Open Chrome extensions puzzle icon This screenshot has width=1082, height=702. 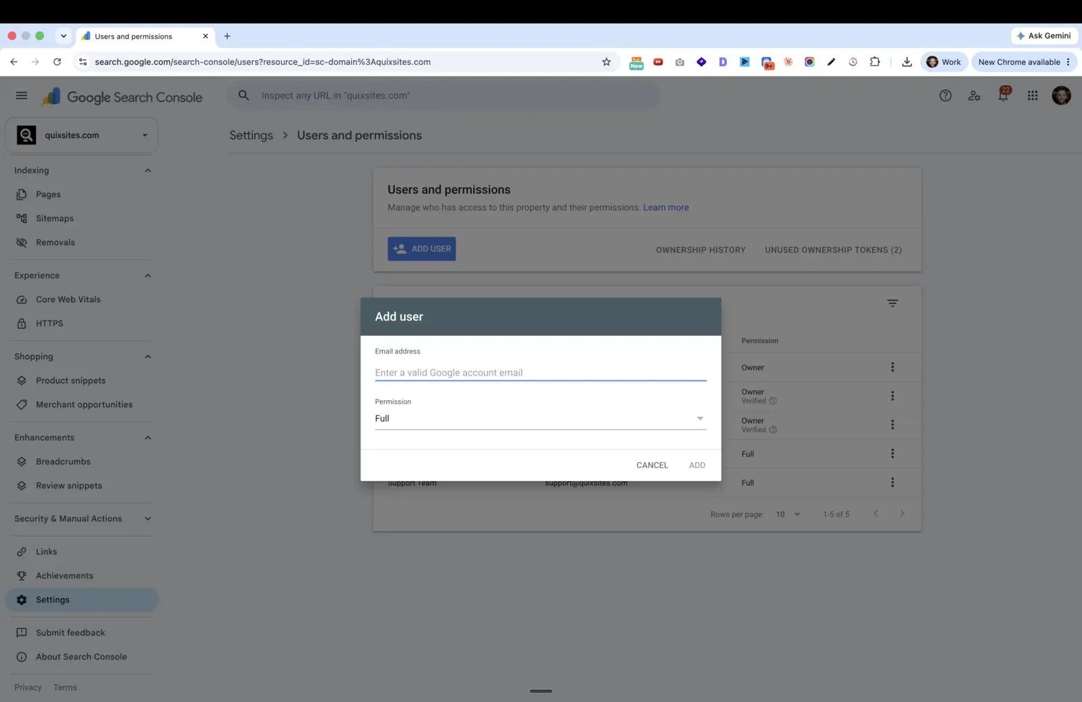point(875,61)
